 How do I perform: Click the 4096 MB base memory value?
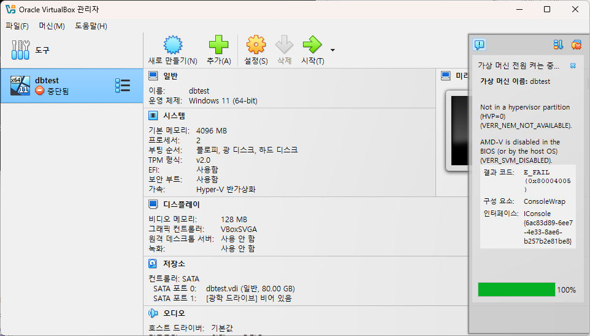(x=212, y=130)
